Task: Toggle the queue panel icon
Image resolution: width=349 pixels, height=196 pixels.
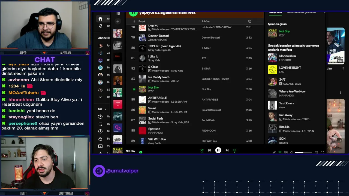Action: coord(280,152)
